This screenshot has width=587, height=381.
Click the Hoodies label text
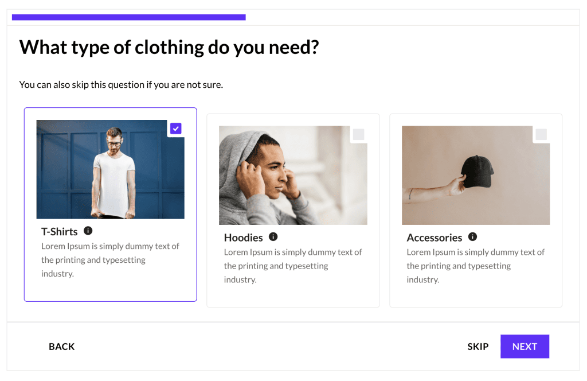[x=242, y=237]
